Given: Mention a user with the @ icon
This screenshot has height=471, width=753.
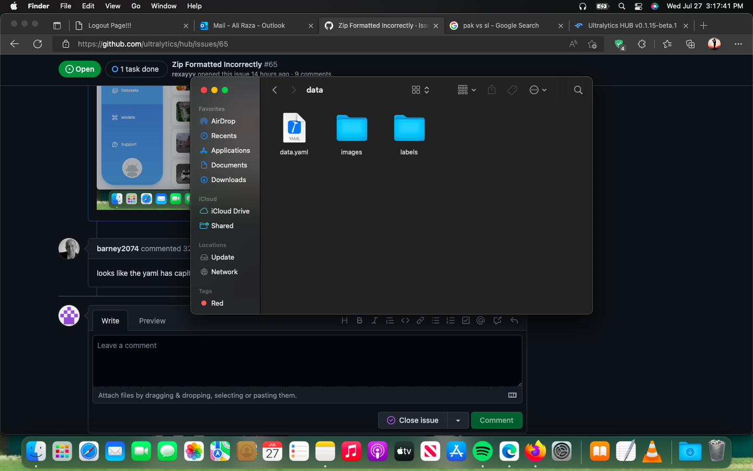Looking at the screenshot, I should (481, 320).
